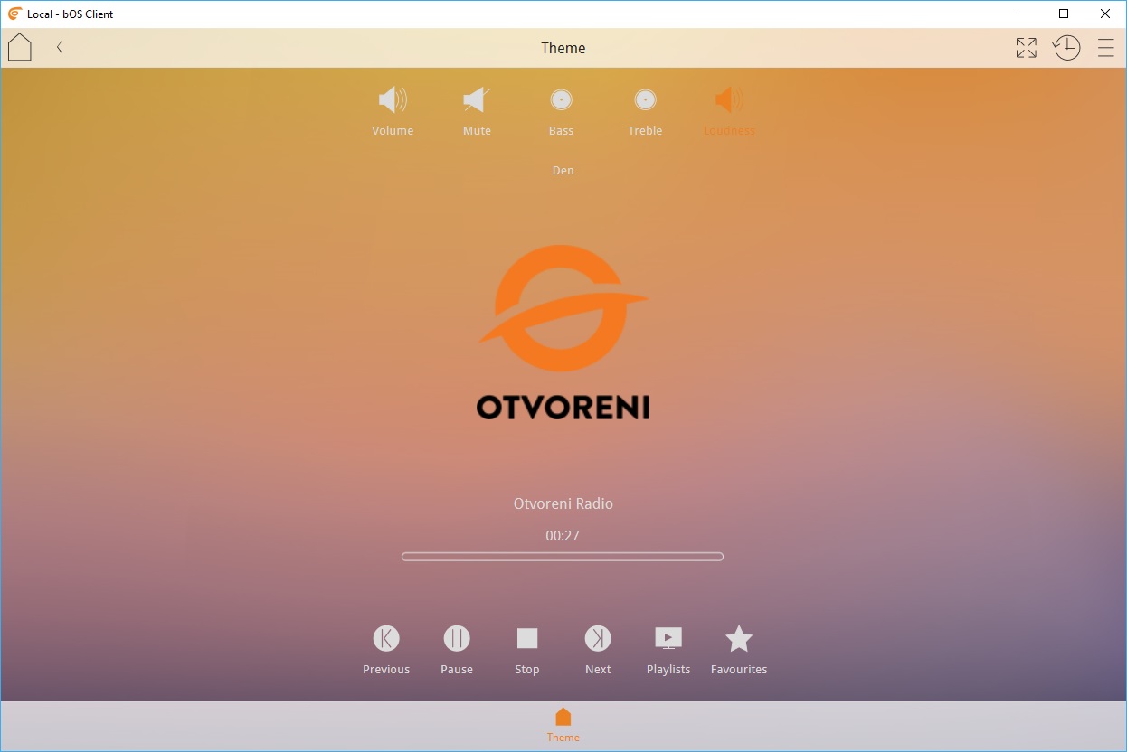Maximize the bOS Client window
Viewport: 1127px width, 752px height.
point(1064,14)
